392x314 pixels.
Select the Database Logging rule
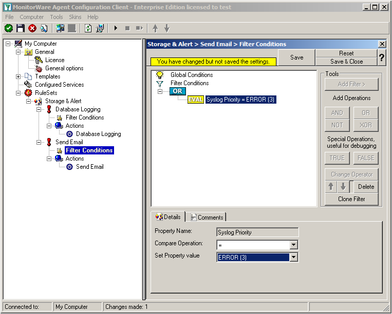[x=78, y=109]
